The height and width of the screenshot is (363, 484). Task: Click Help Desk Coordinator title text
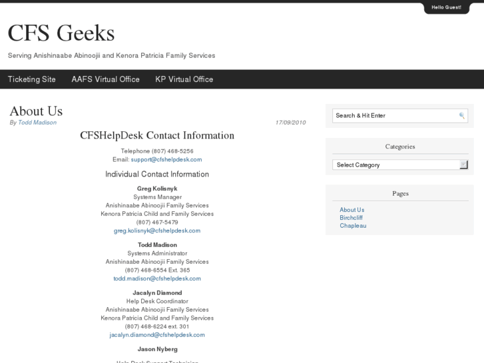(157, 301)
